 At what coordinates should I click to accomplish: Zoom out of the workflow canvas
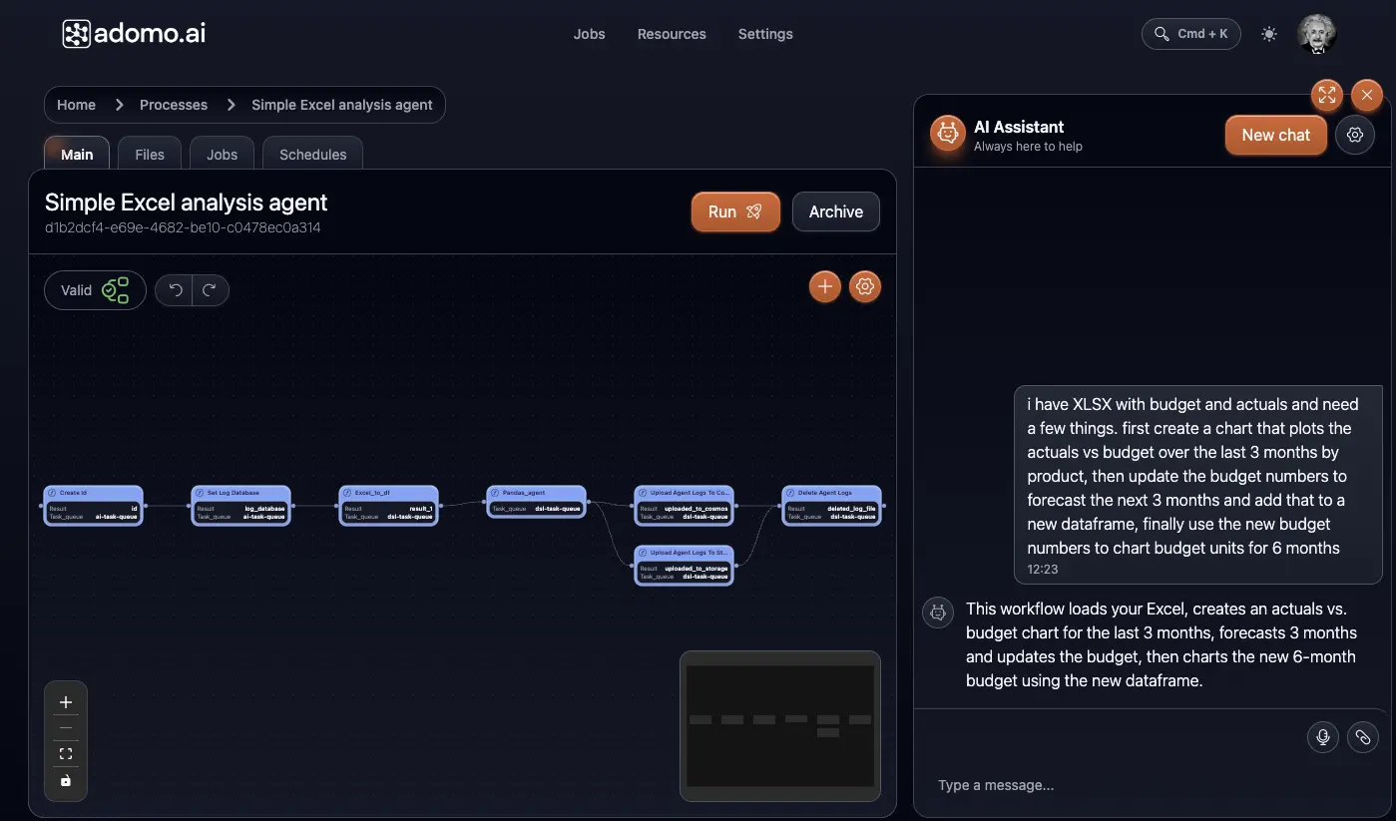tap(65, 727)
